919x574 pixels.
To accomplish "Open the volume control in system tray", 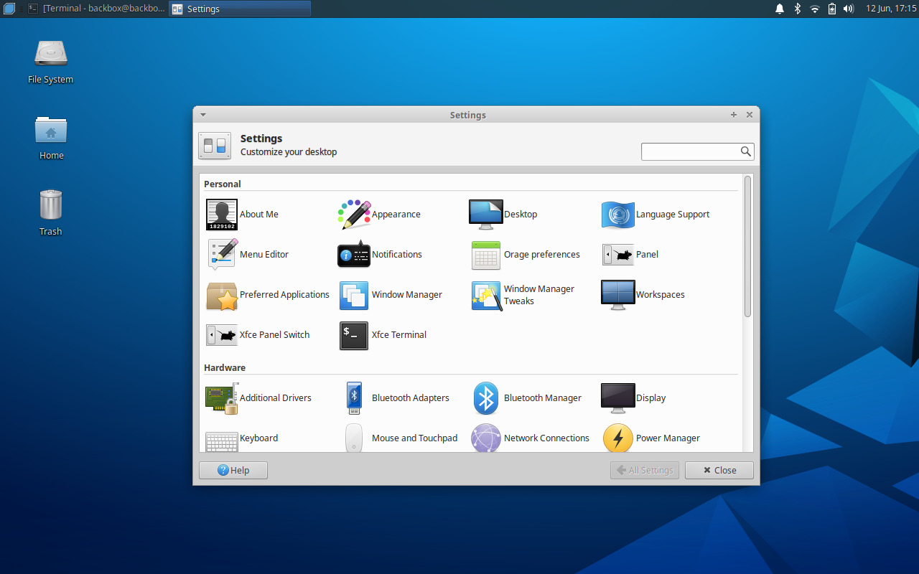I will point(848,9).
